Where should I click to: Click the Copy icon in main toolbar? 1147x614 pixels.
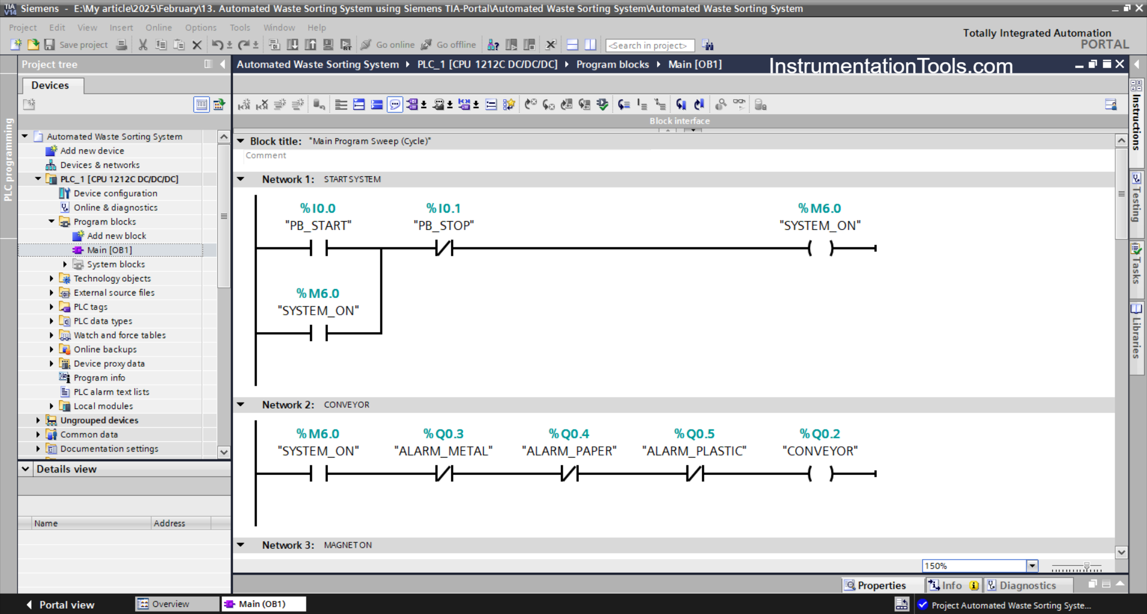[161, 45]
